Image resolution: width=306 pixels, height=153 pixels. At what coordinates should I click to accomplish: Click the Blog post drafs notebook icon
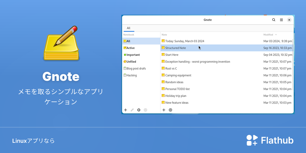point(125,69)
